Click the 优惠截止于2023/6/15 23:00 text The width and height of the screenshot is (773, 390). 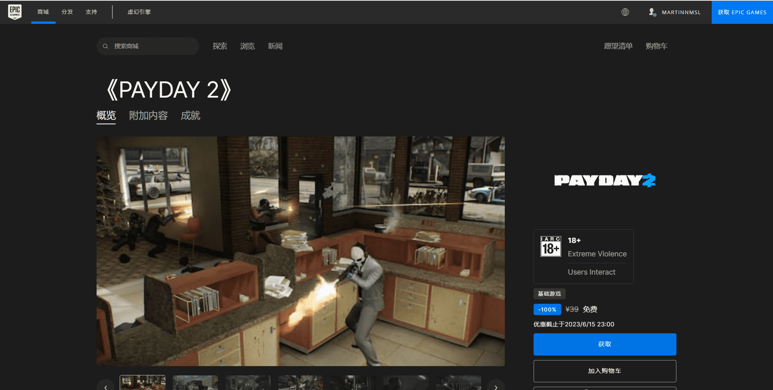pyautogui.click(x=574, y=324)
